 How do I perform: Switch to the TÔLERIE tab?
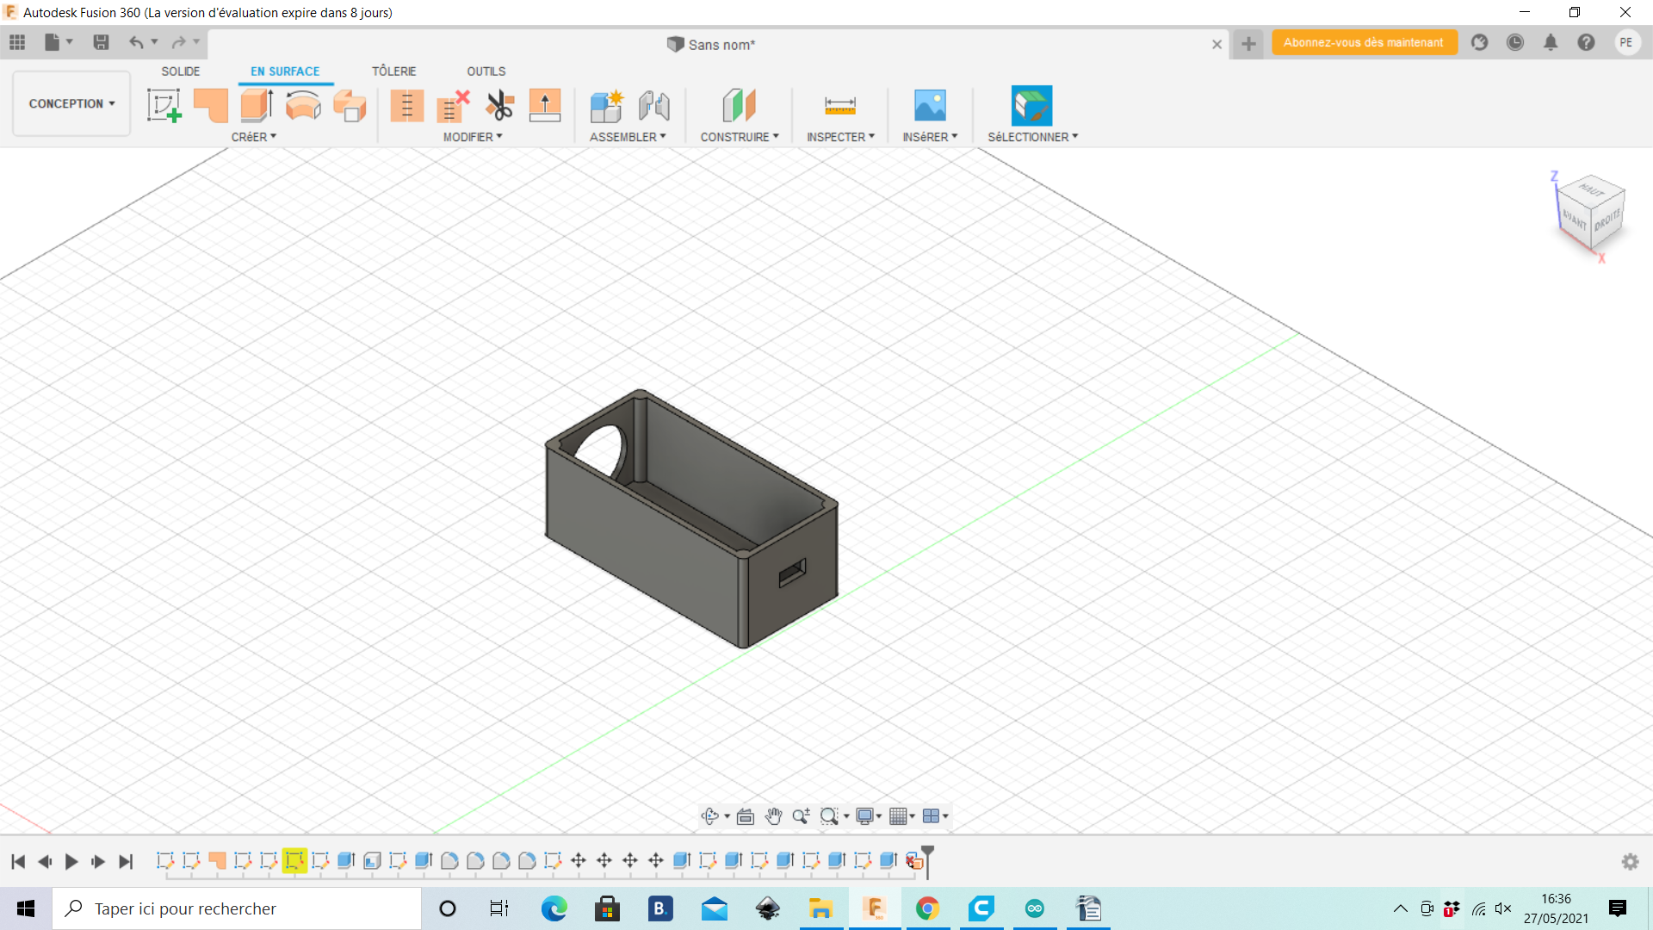pos(393,71)
